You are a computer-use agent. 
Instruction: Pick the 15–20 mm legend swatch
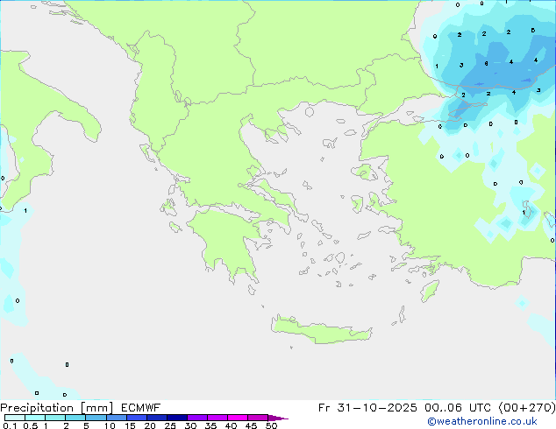[x=137, y=418]
